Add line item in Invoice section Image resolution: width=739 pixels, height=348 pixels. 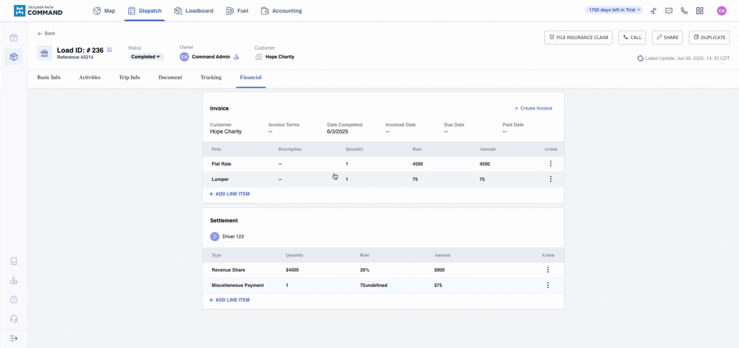point(229,194)
